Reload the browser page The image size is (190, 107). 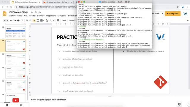click(x=11, y=7)
